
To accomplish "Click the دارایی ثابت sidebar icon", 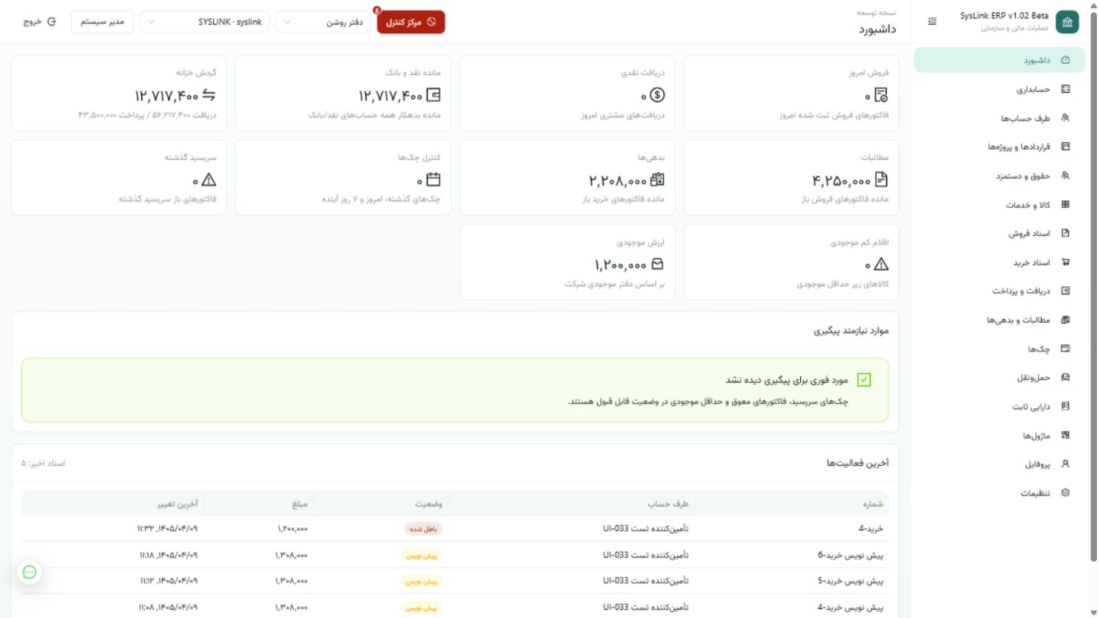I will coord(1066,407).
